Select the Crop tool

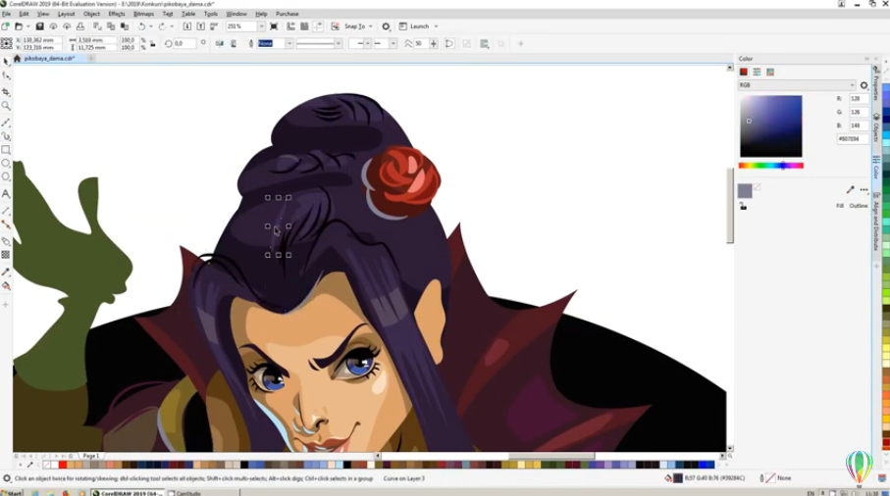(6, 91)
